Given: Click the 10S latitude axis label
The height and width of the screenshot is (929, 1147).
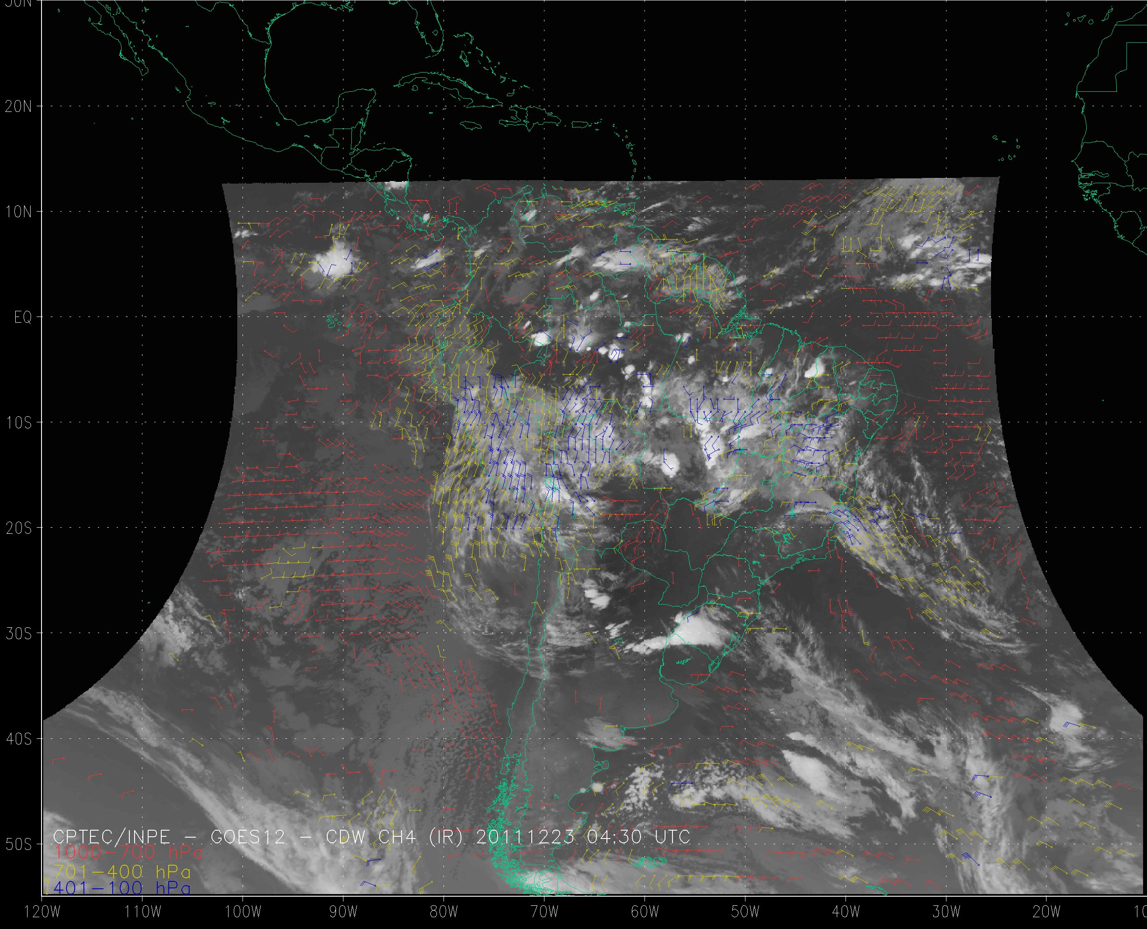Looking at the screenshot, I should [x=18, y=423].
